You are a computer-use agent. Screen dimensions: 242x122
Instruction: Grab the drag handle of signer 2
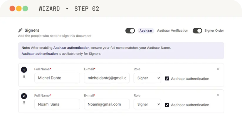pyautogui.click(x=24, y=103)
